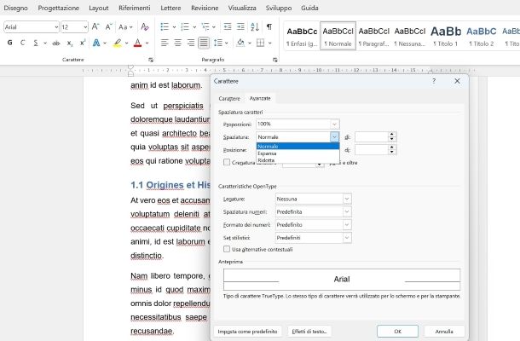Align text left
This screenshot has width=520, height=341.
point(165,43)
